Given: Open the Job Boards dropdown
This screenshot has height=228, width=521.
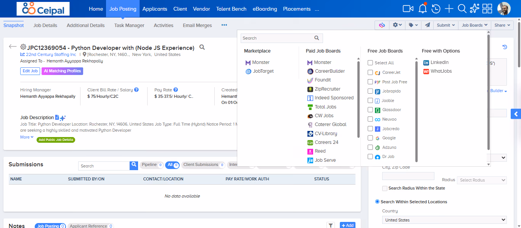Looking at the screenshot, I should [474, 25].
